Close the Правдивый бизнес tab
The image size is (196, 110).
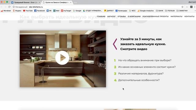(x=39, y=2)
